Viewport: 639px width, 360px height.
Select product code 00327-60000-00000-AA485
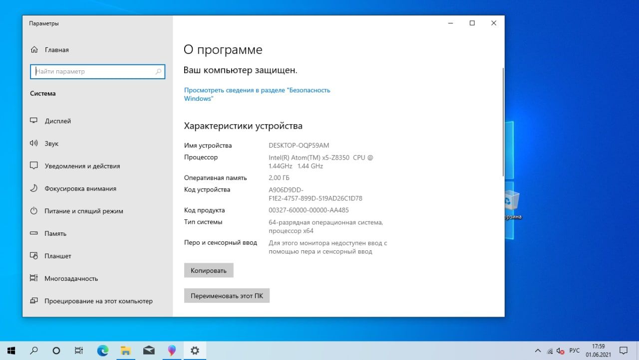tap(309, 210)
